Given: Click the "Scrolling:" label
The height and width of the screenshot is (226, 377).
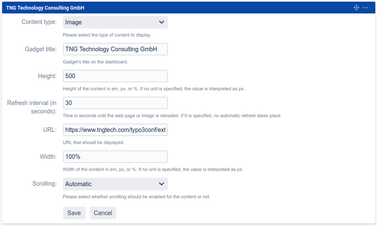Looking at the screenshot, I should click(44, 184).
